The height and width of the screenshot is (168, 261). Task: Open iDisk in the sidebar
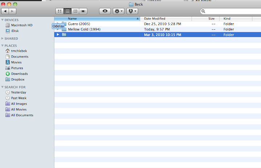point(15,31)
